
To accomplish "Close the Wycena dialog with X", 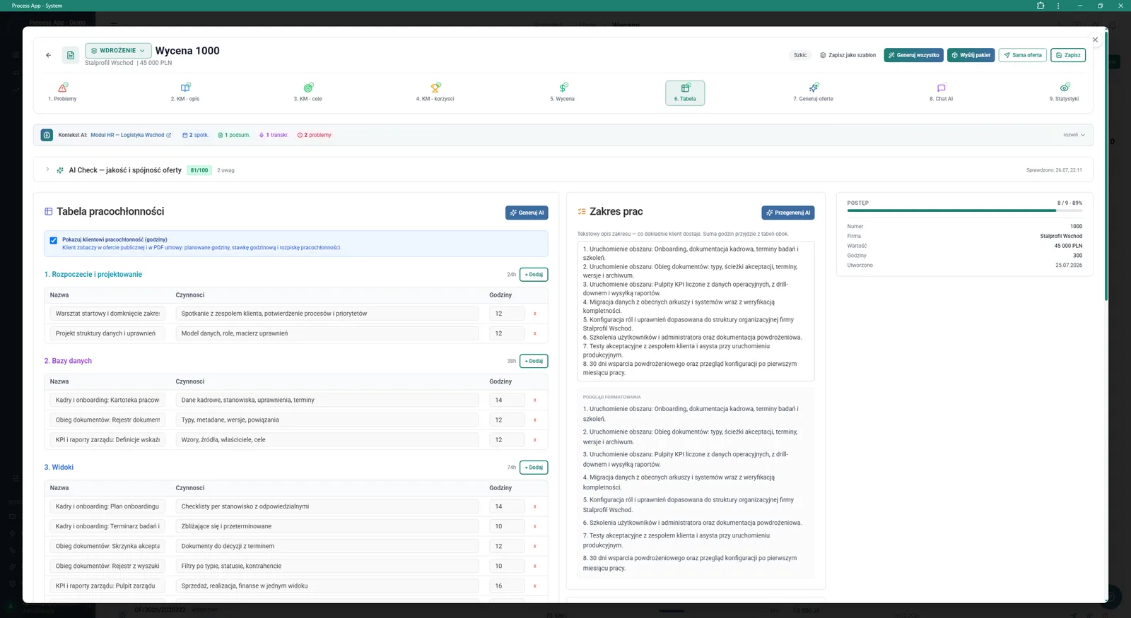I will [x=1095, y=40].
